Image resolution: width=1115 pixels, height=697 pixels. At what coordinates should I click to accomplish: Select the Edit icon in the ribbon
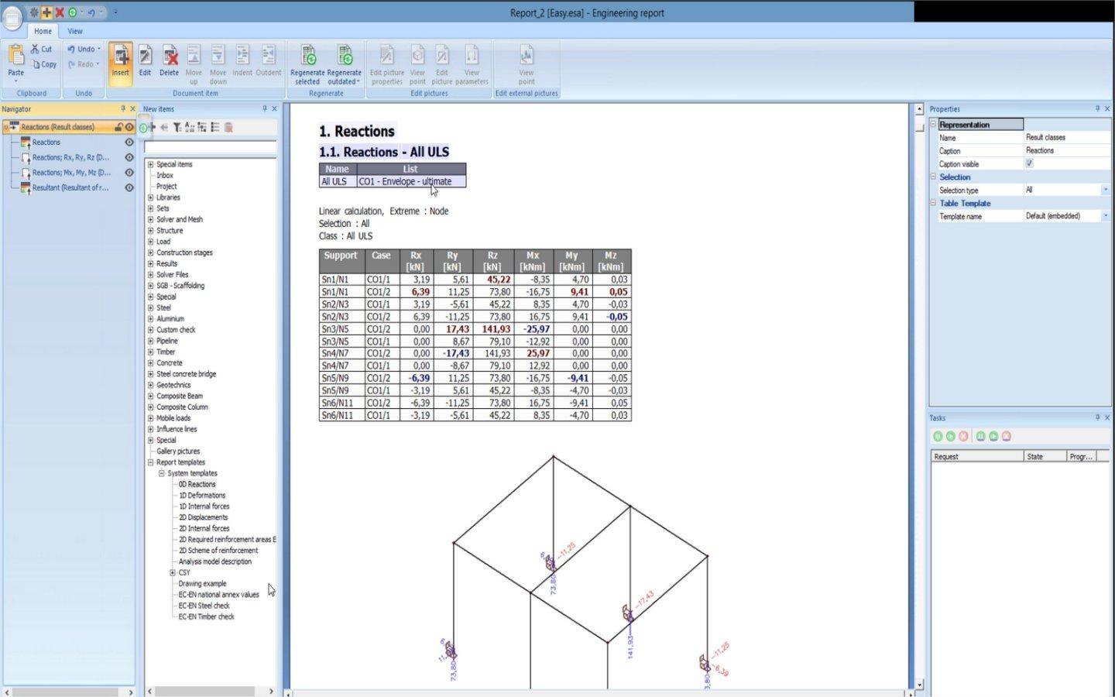[x=145, y=60]
